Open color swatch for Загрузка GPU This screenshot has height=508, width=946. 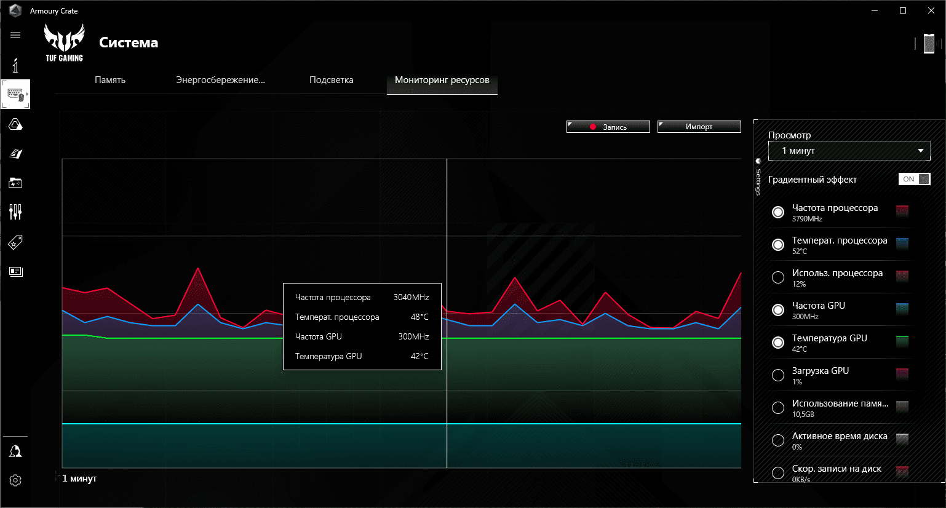[x=902, y=374]
